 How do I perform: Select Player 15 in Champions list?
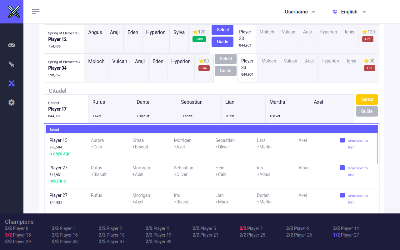click(18, 235)
